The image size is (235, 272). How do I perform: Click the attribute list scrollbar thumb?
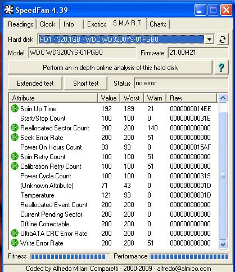point(223,176)
